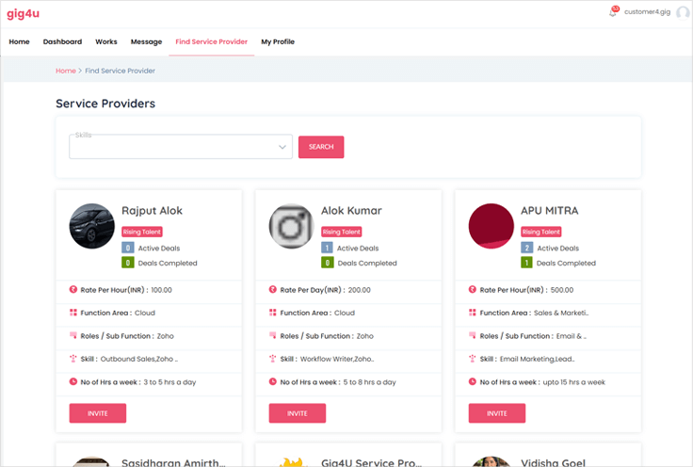Expand the Skills dropdown arrow

[x=282, y=148]
